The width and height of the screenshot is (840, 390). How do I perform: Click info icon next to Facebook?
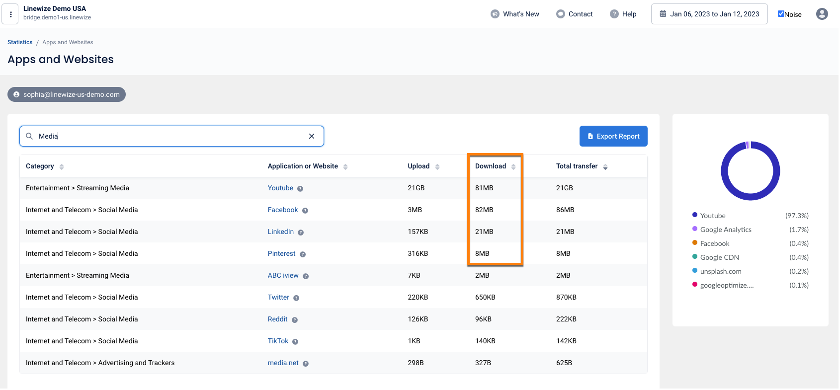tap(305, 211)
